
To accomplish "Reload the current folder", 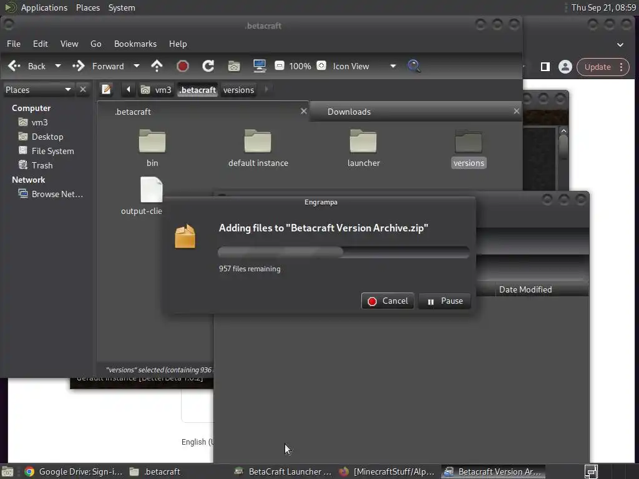I will [208, 66].
